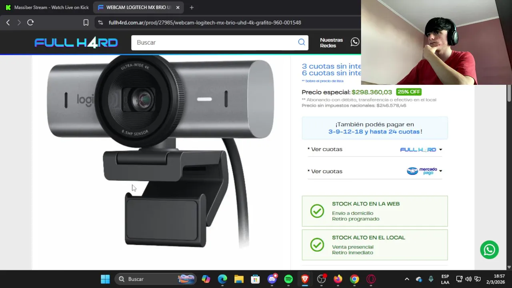The height and width of the screenshot is (288, 512).
Task: Expand Ver cuotas for Mercado Pago
Action: (375, 171)
